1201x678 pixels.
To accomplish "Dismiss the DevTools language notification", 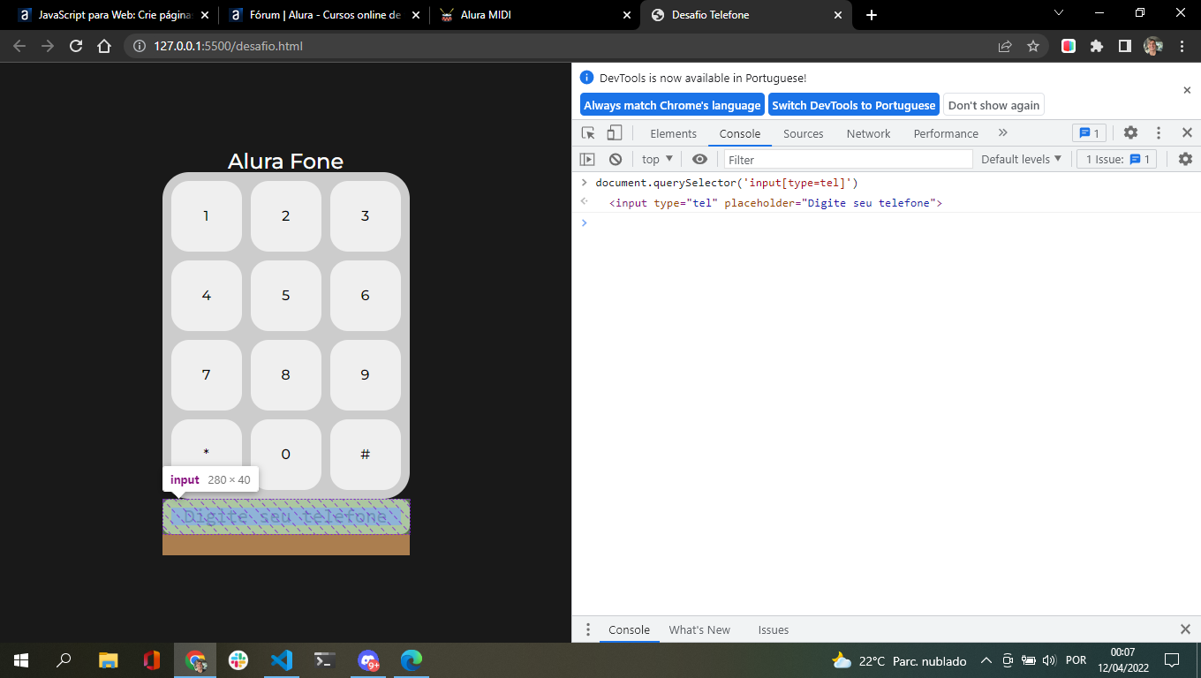I will coord(1187,90).
